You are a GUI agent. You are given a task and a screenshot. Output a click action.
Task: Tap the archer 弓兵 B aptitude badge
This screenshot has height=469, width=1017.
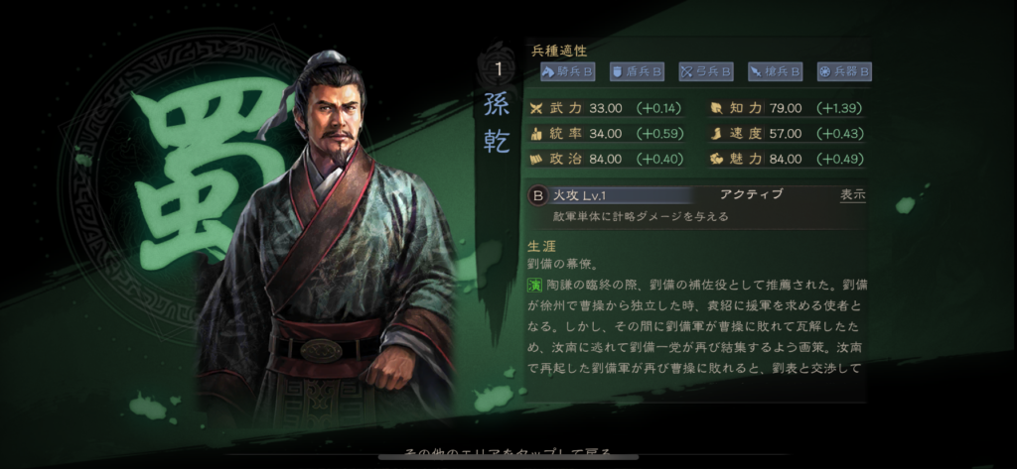click(x=706, y=72)
